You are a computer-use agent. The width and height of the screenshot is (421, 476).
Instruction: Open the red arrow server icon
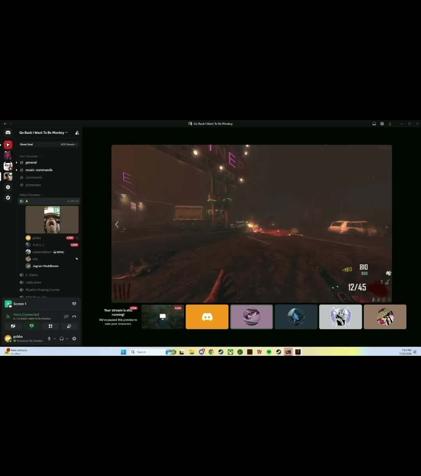(x=8, y=145)
